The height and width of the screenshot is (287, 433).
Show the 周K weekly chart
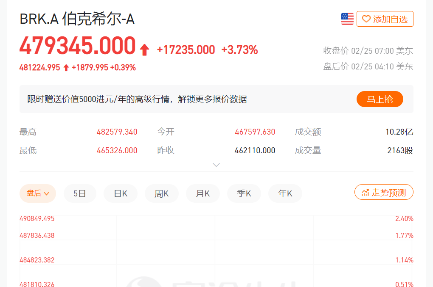(x=162, y=193)
